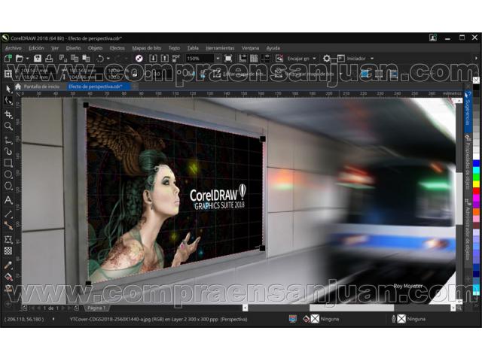Image resolution: width=482 pixels, height=361 pixels.
Task: Click the zoom percentage input field
Action: (200, 59)
